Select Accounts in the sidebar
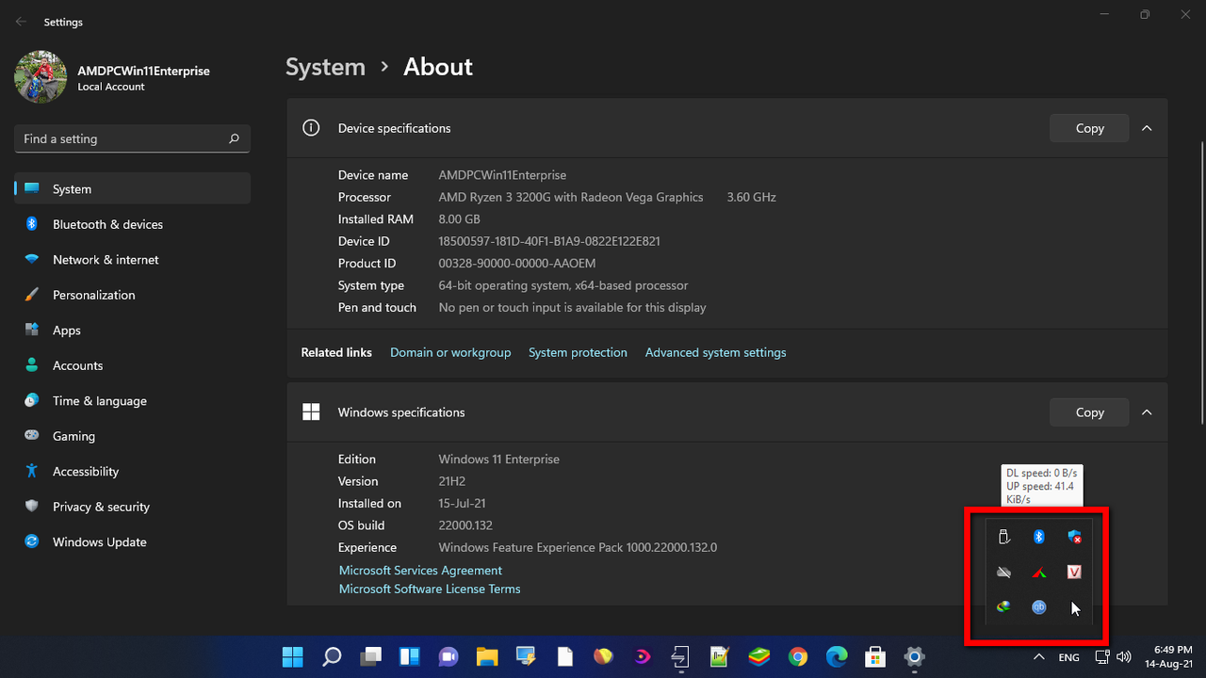1206x678 pixels. 132,365
